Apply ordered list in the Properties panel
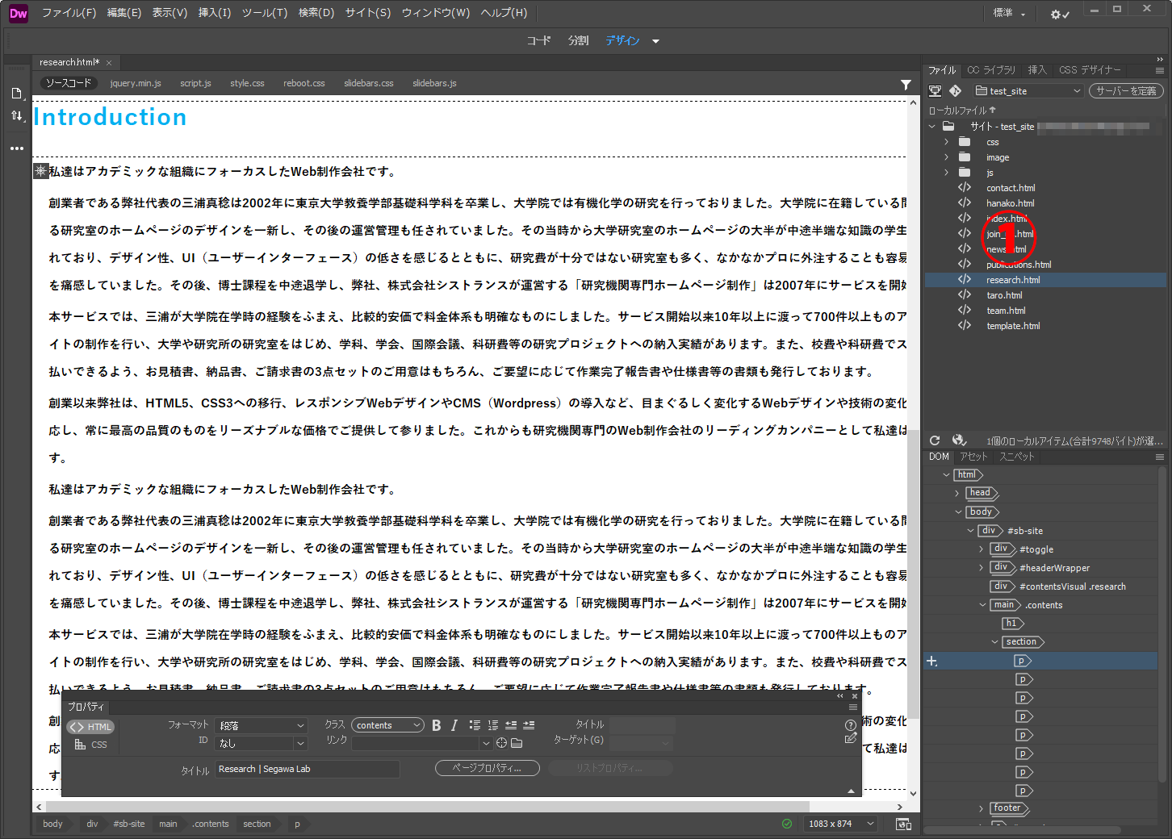Viewport: 1172px width, 839px height. (x=493, y=725)
